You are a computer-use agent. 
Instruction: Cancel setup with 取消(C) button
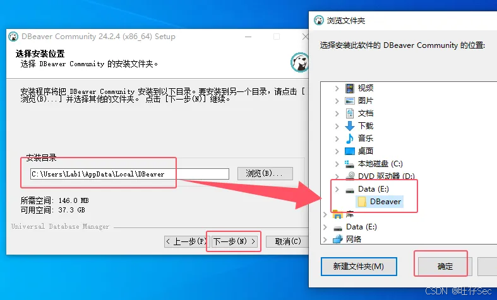288,241
